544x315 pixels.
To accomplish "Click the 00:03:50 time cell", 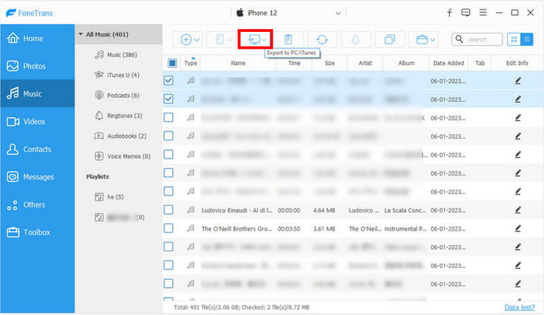I will [288, 229].
